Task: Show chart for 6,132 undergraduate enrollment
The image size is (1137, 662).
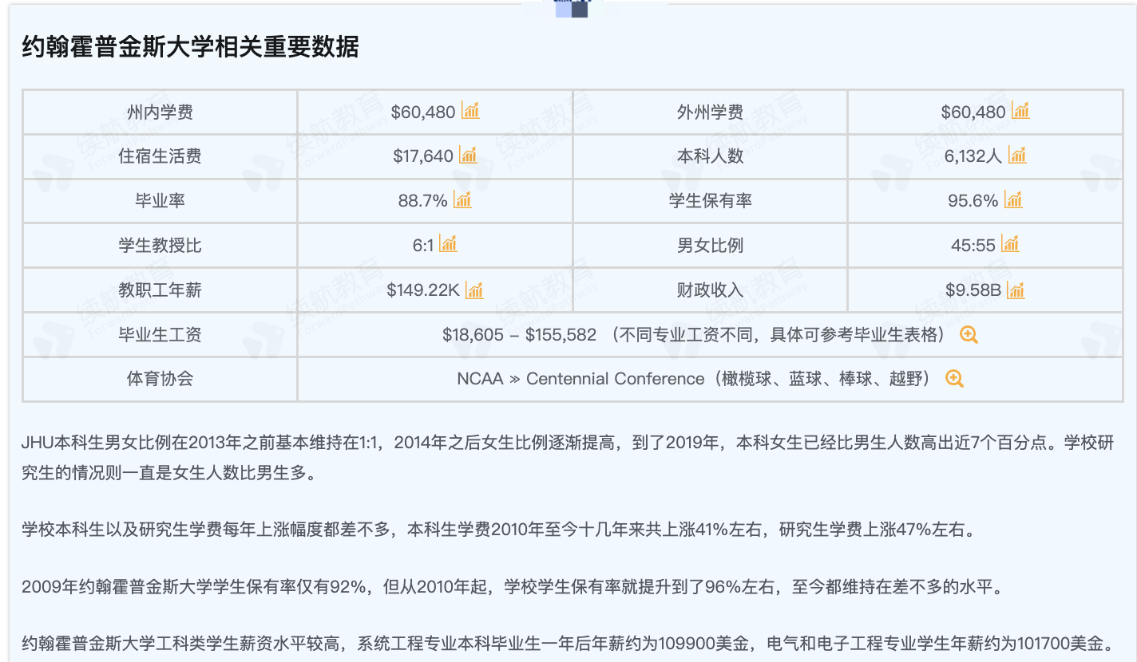Action: click(1017, 156)
